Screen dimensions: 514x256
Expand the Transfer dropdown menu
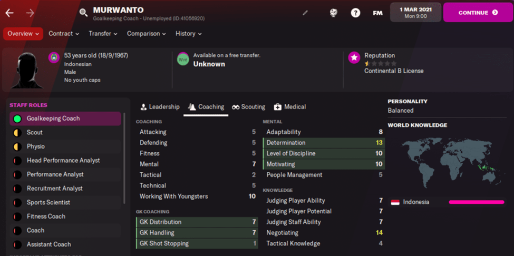click(x=103, y=34)
